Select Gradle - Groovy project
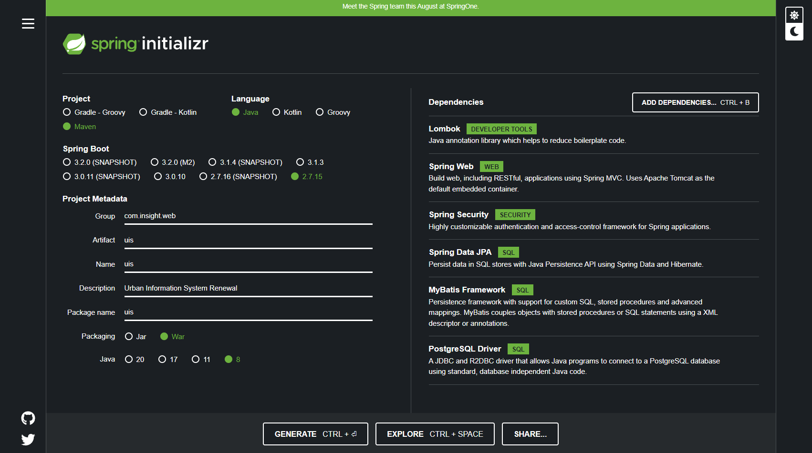 pyautogui.click(x=94, y=112)
